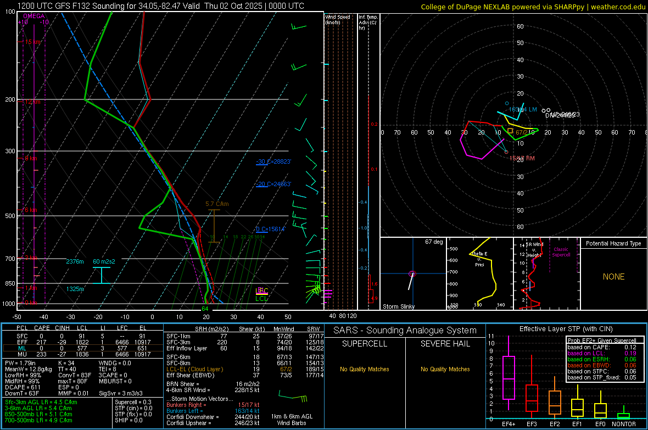
Task: Click the red Bunkers right-mover circle on hodograph
Action: pos(507,152)
